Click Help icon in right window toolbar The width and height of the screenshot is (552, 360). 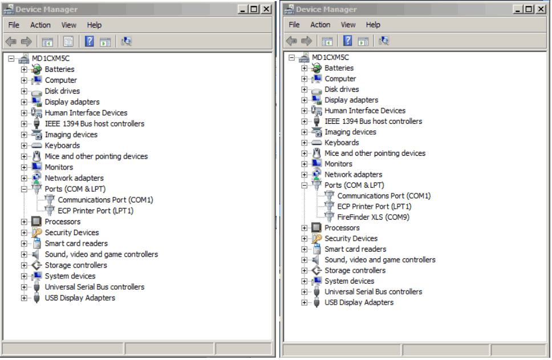click(347, 41)
